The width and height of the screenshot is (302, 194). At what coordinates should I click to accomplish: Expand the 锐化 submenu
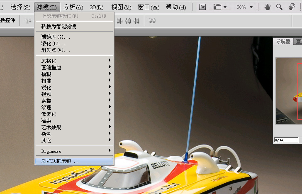pos(74,87)
